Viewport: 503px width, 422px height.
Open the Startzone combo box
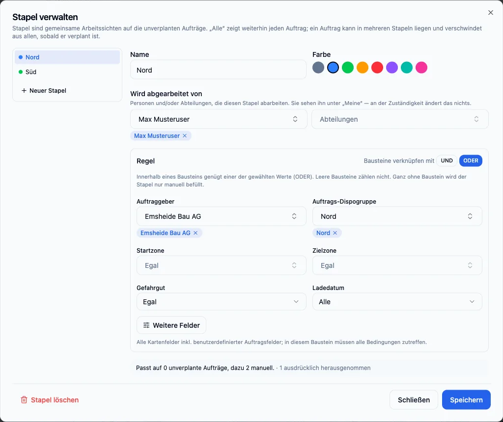pos(222,265)
